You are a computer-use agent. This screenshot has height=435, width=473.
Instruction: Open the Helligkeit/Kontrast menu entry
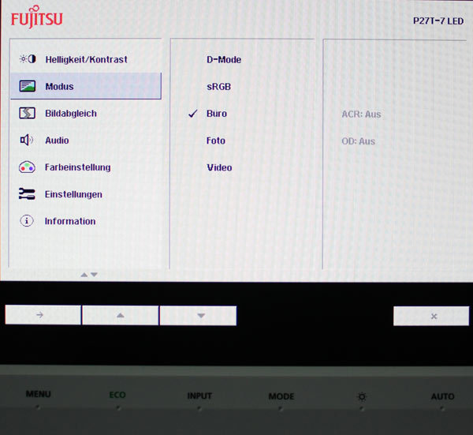pos(86,59)
